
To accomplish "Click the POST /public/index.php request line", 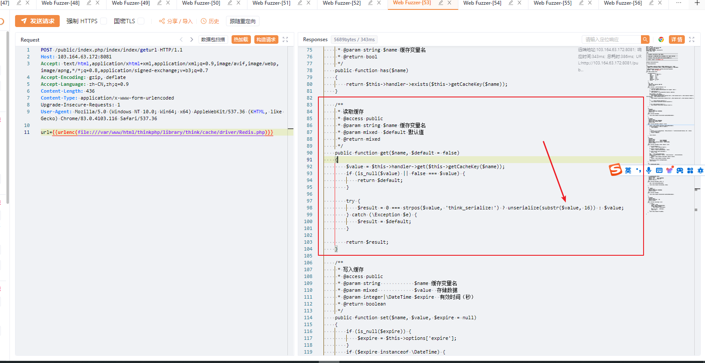I will 112,50.
